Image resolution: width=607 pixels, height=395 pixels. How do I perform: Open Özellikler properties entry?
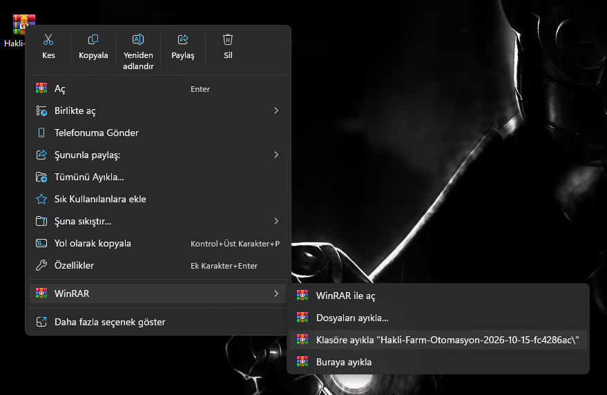[159, 265]
